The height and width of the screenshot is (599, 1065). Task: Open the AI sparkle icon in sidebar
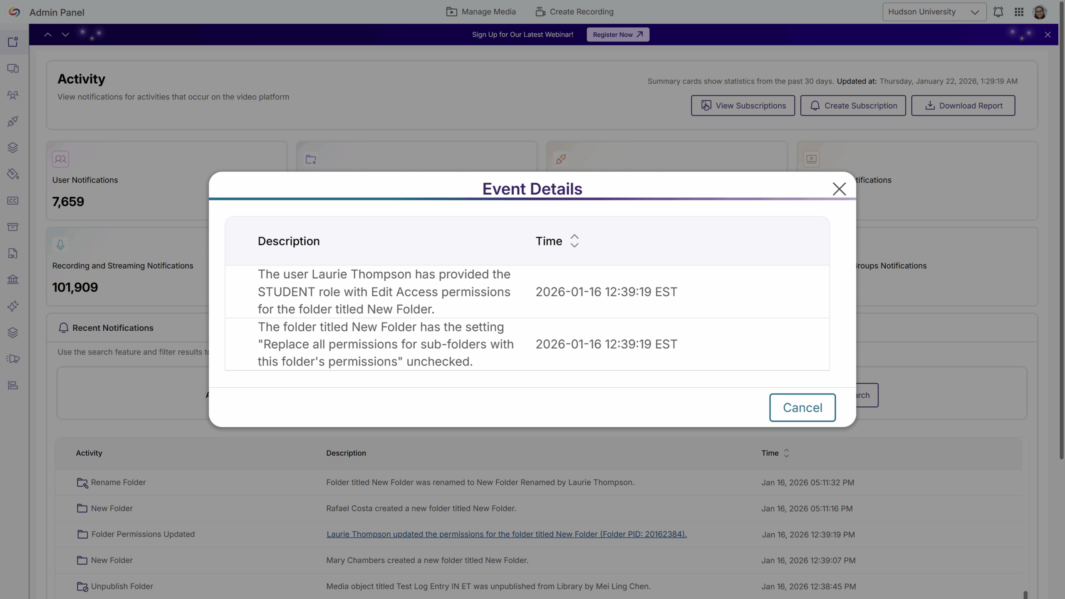[13, 306]
